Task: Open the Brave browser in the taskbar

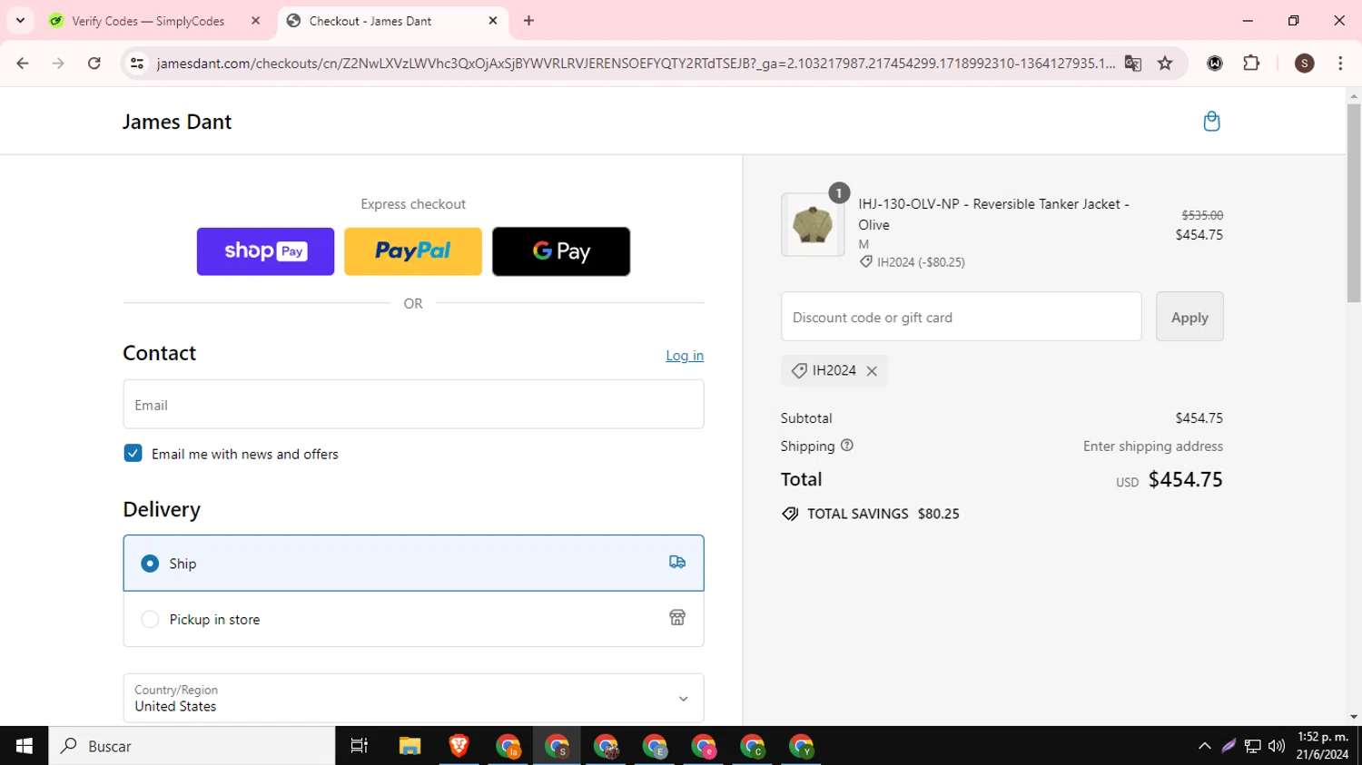Action: tap(459, 746)
